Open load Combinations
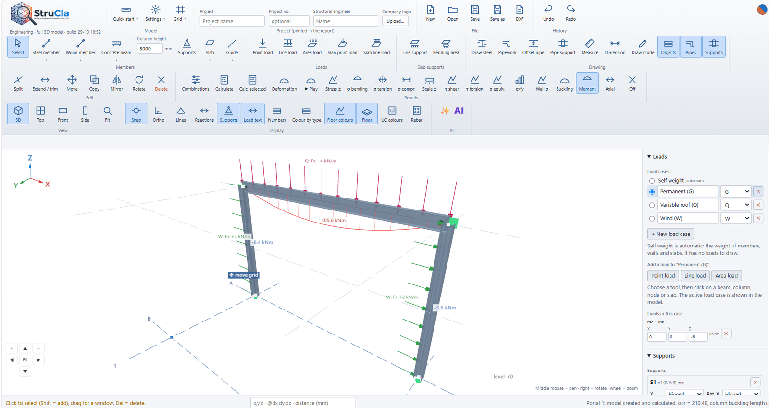 click(196, 83)
